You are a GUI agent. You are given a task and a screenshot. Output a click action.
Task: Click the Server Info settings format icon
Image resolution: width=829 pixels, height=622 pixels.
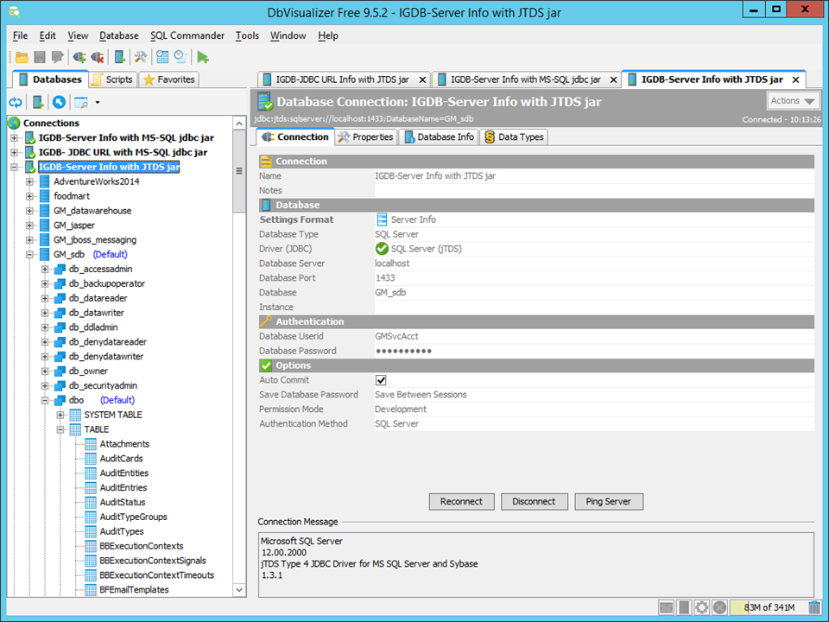382,219
